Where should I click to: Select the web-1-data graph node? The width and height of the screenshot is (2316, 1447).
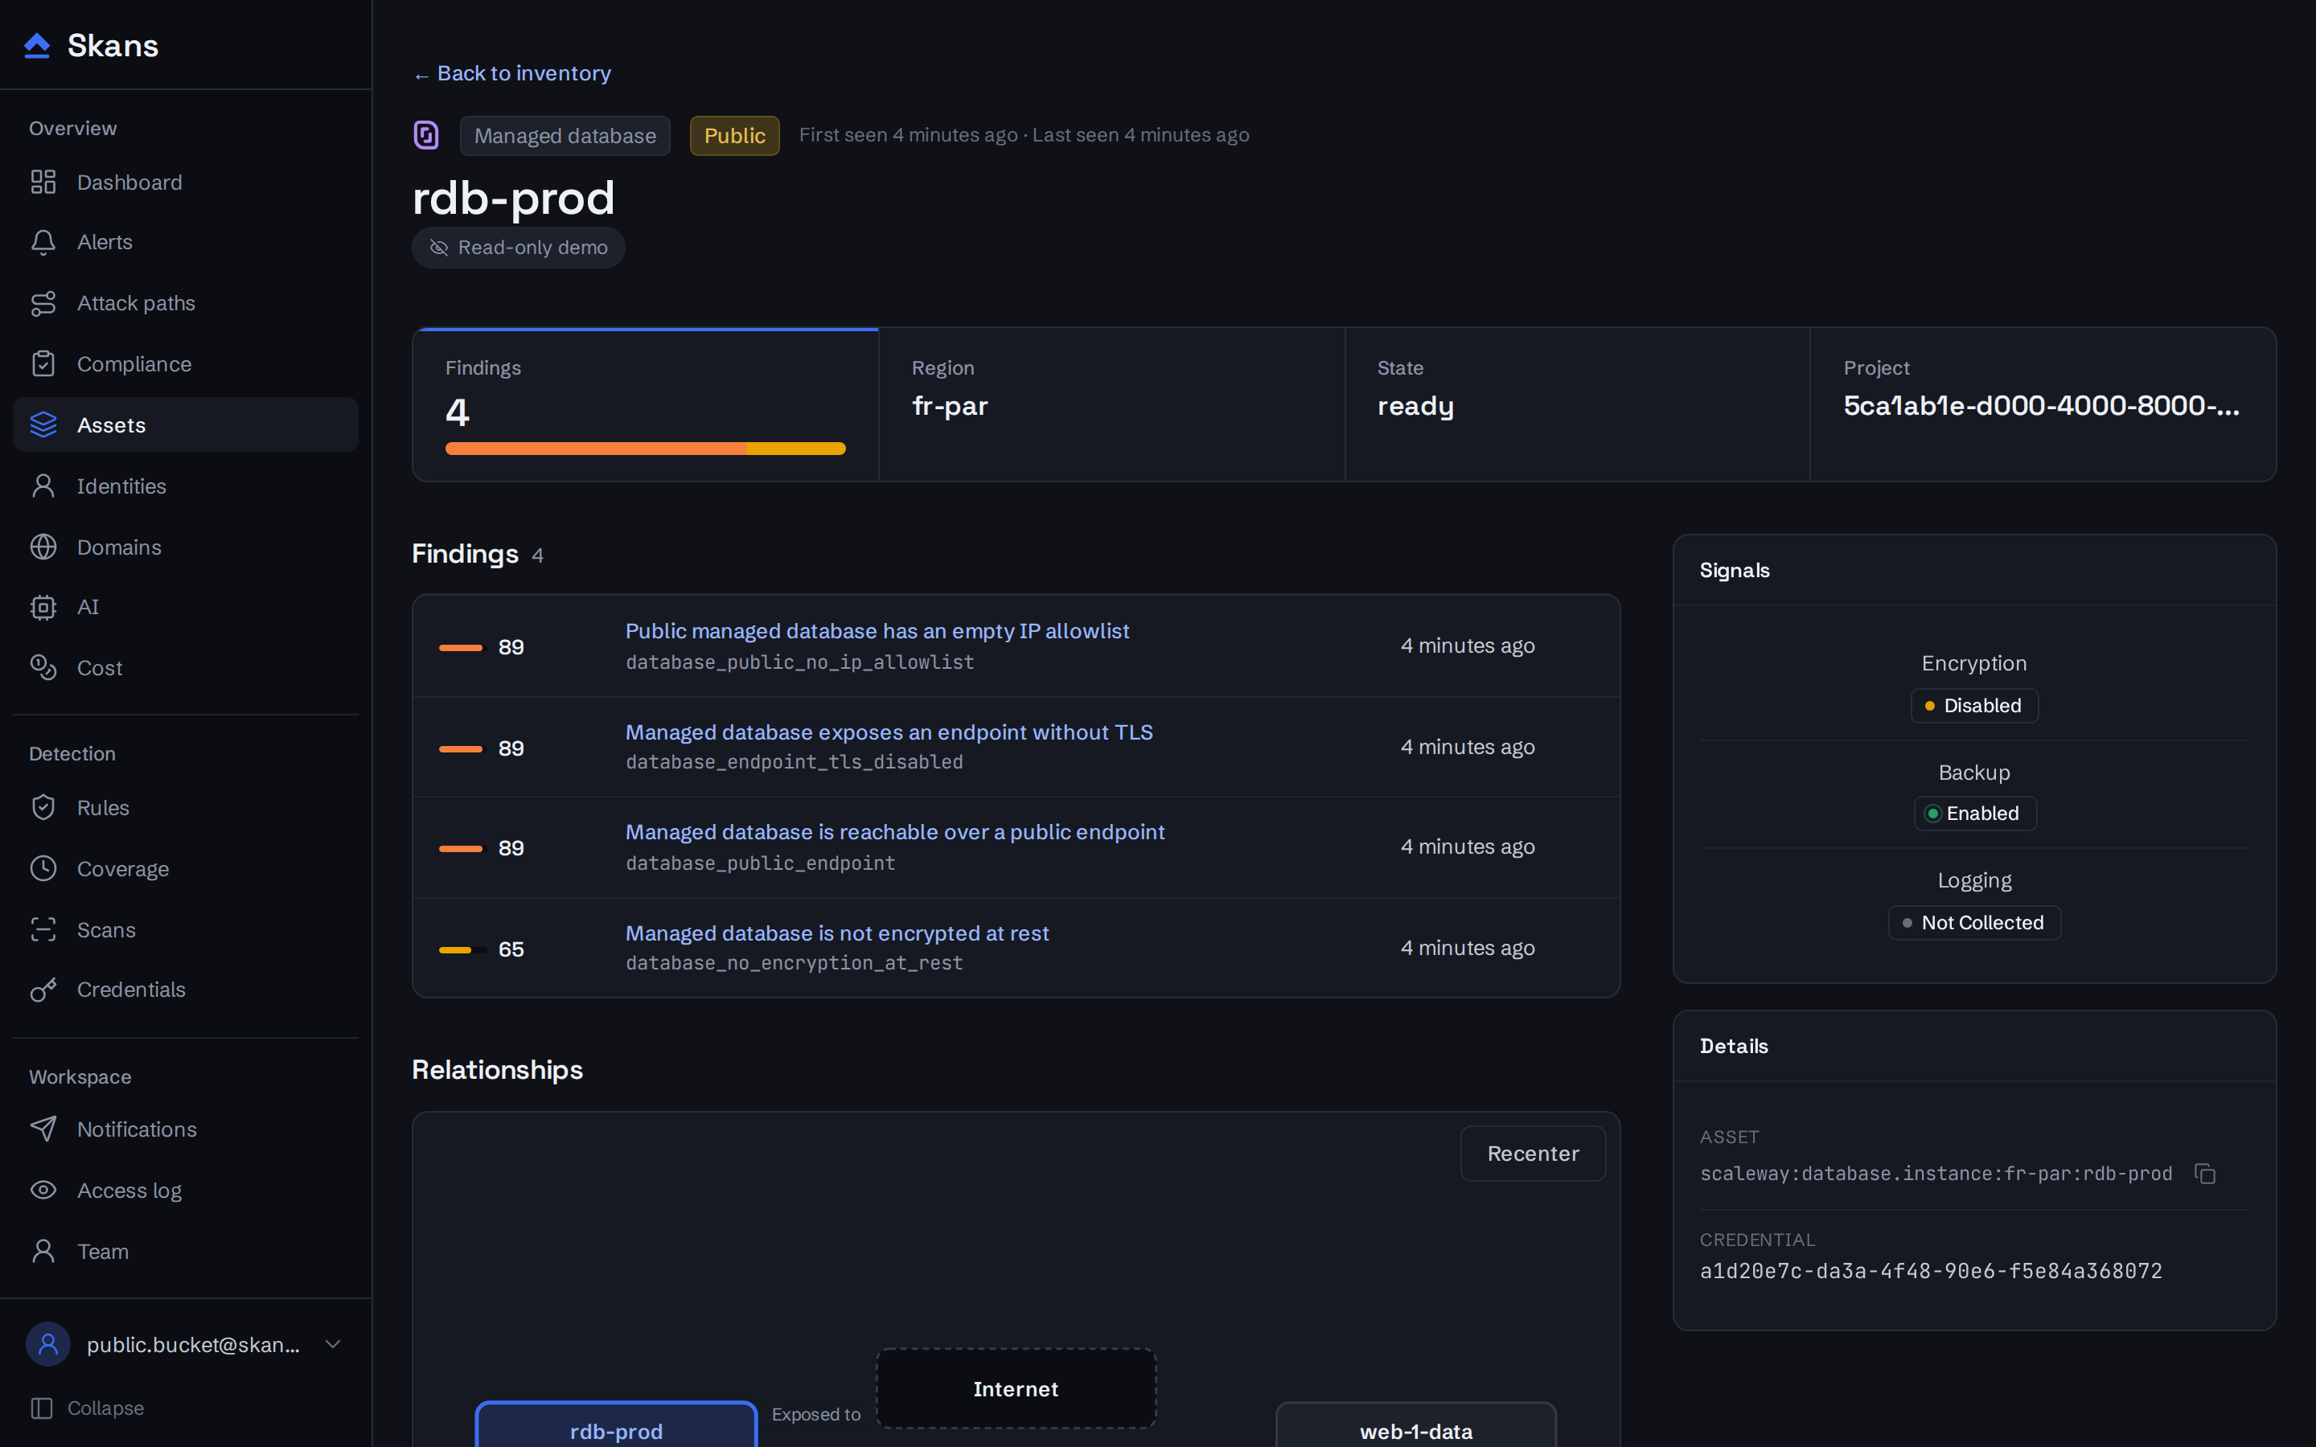coord(1415,1425)
